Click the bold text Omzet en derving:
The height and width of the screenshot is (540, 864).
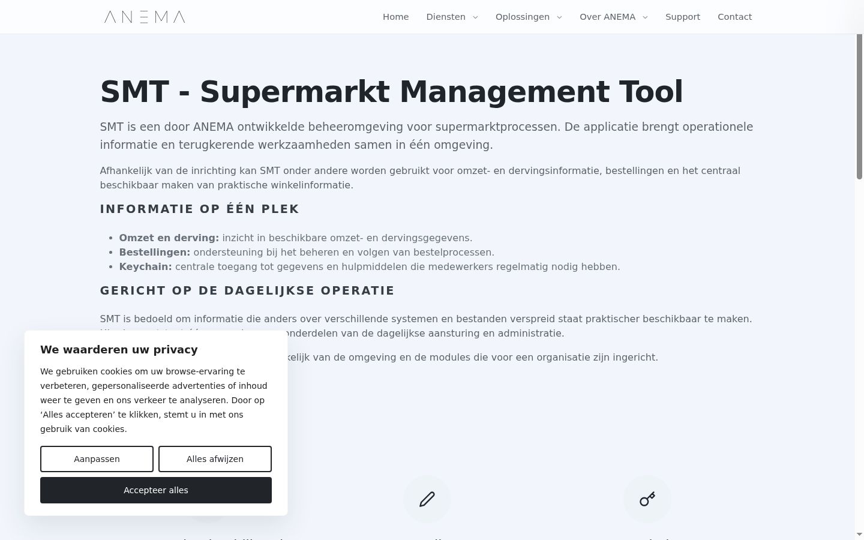[169, 238]
